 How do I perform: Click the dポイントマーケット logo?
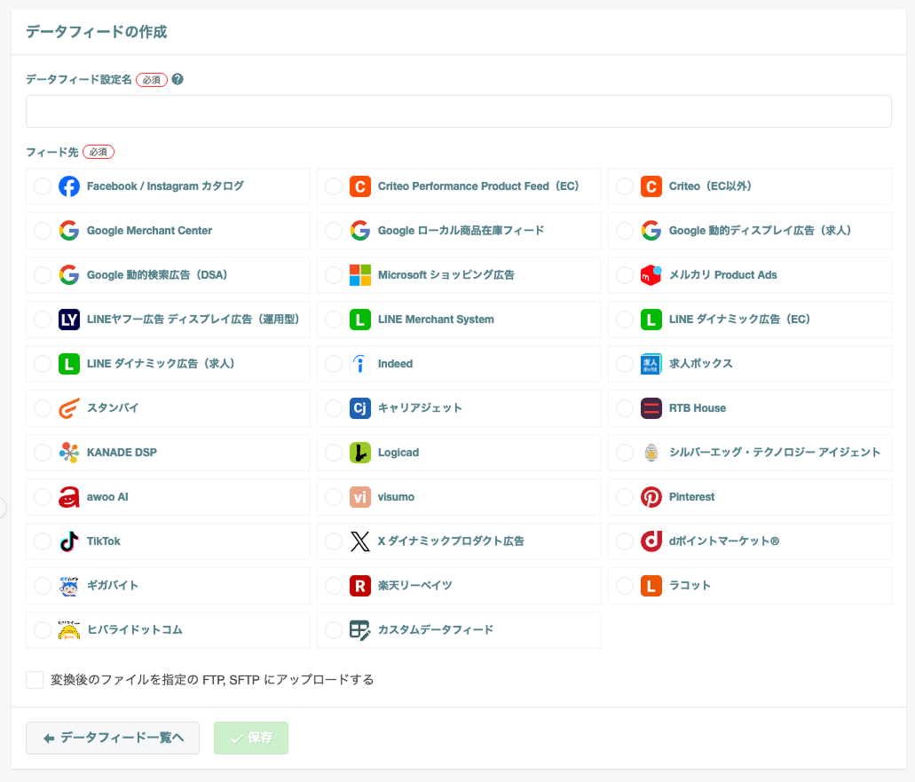click(x=651, y=541)
